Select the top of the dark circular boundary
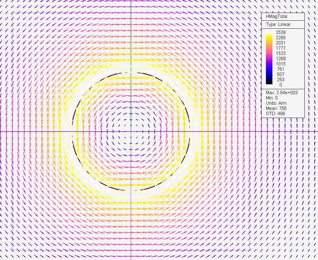The image size is (318, 260). pos(131,73)
